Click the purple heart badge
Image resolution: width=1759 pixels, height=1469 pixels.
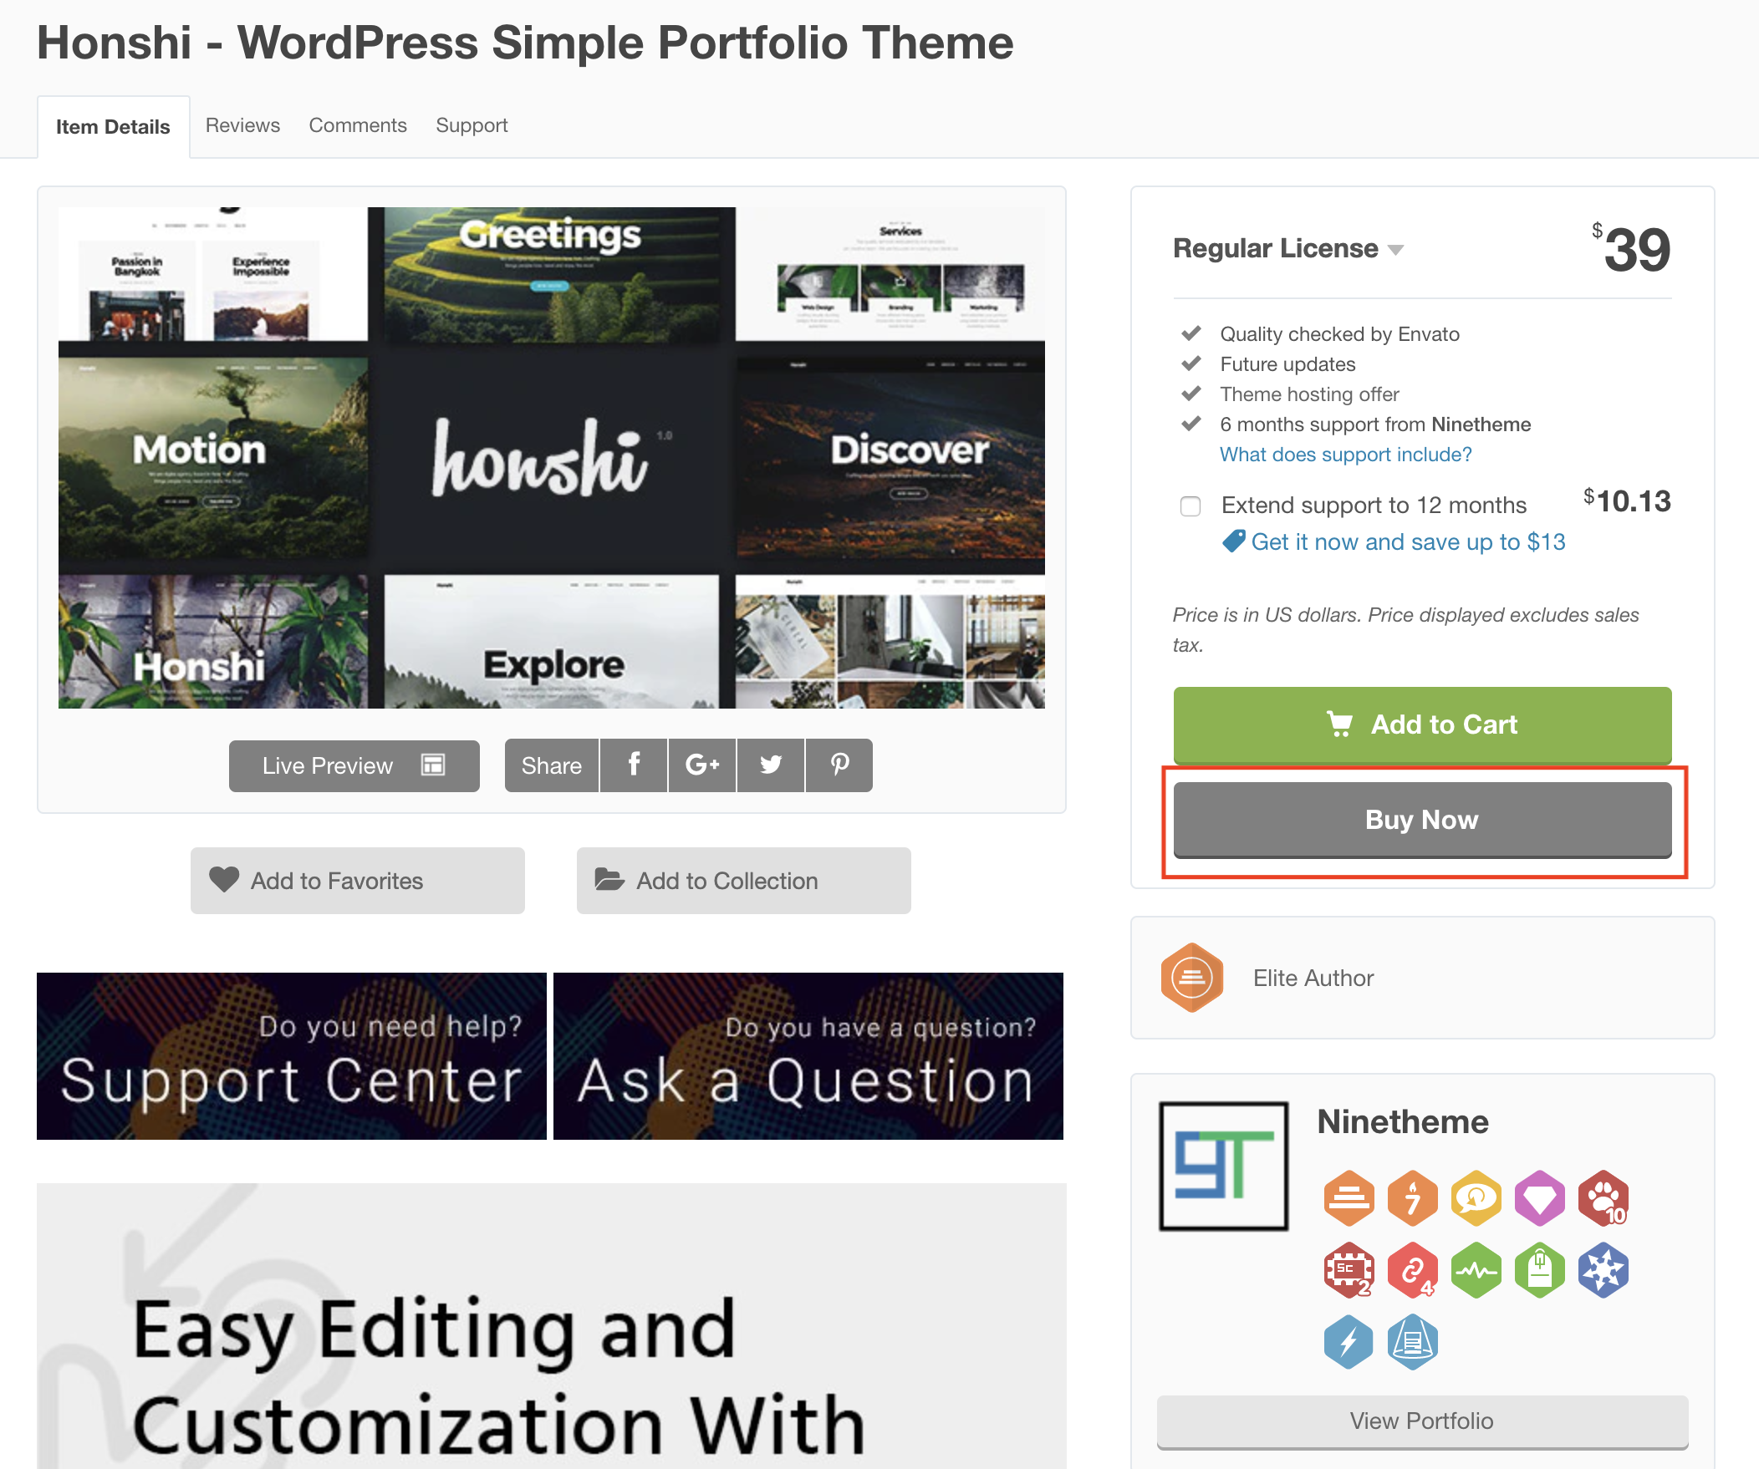[x=1540, y=1198]
